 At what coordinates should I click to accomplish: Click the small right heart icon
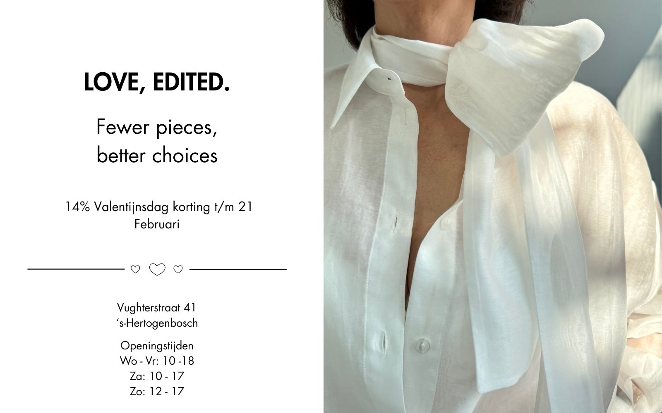click(178, 269)
